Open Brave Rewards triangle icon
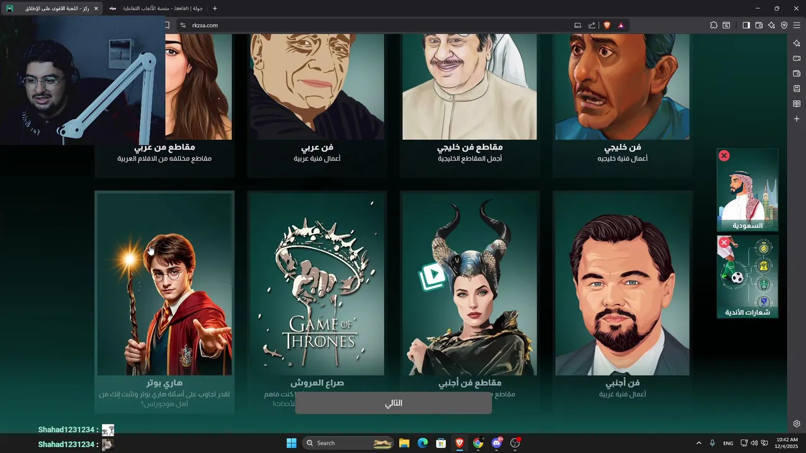 [x=621, y=25]
